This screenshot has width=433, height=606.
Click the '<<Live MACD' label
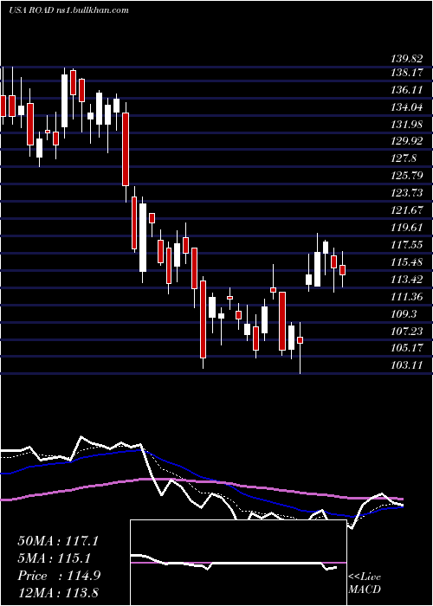365,583
